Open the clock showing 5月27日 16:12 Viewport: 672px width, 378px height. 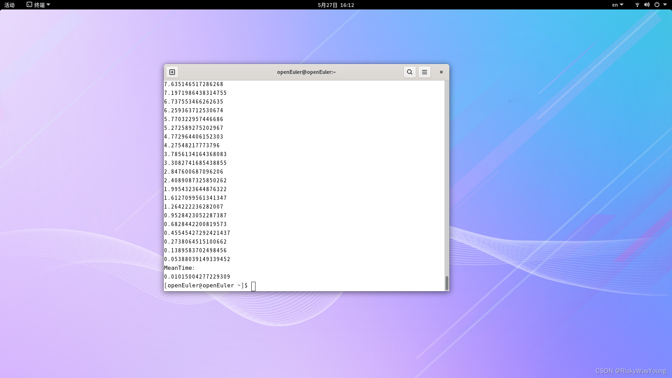(x=336, y=5)
